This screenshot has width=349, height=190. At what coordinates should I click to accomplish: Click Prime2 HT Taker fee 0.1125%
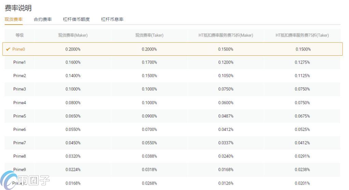coord(302,76)
